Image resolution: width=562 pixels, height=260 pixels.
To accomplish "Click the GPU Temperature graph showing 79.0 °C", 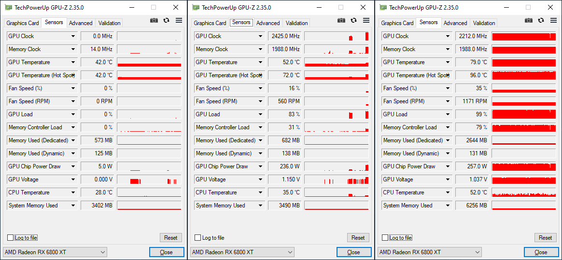I will pos(524,62).
